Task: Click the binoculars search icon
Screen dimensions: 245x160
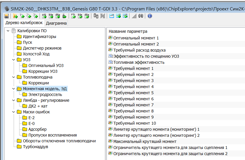Action: tap(141, 16)
